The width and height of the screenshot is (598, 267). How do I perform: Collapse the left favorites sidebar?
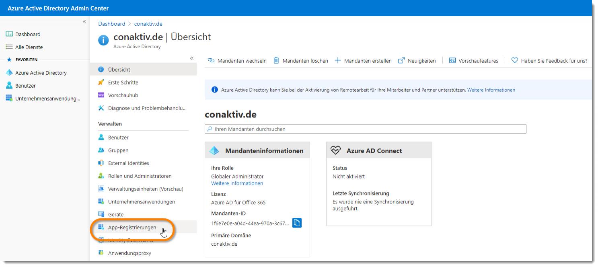click(x=84, y=22)
